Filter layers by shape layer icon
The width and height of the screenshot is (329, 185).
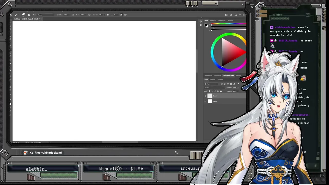(231, 84)
